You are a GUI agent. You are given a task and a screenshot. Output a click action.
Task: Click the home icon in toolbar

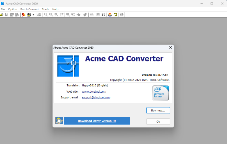pyautogui.click(x=115, y=15)
